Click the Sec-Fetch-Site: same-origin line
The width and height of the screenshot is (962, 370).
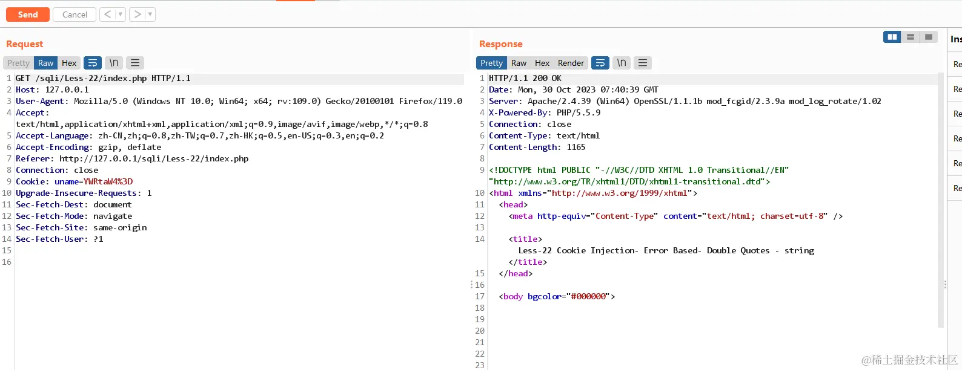point(81,227)
